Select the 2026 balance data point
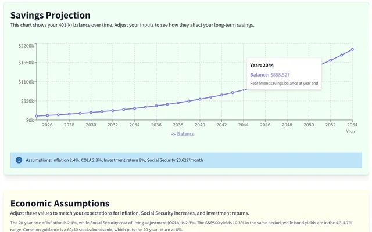Viewport: 372px width, 232px height. tap(47, 115)
